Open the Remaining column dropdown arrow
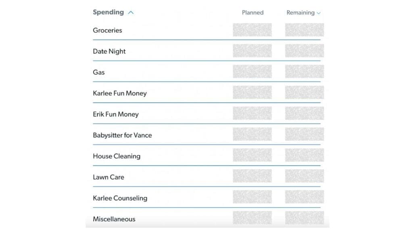413x232 pixels. click(319, 13)
